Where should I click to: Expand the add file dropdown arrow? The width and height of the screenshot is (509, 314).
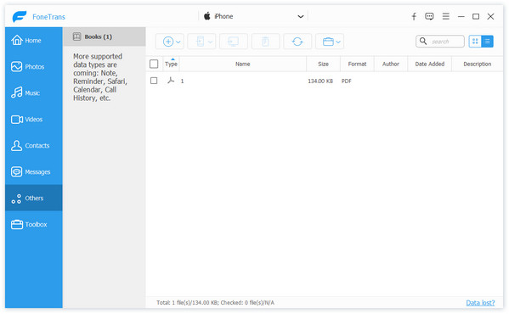tap(178, 42)
